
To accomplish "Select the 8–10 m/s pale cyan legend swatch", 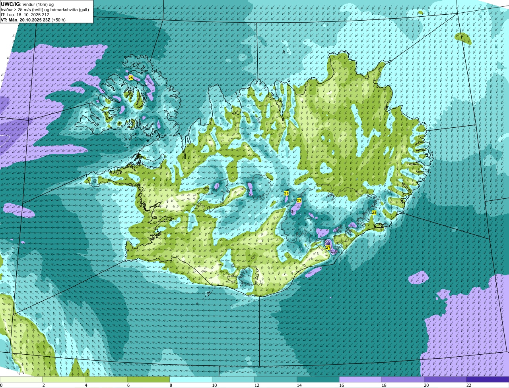I will (191, 379).
